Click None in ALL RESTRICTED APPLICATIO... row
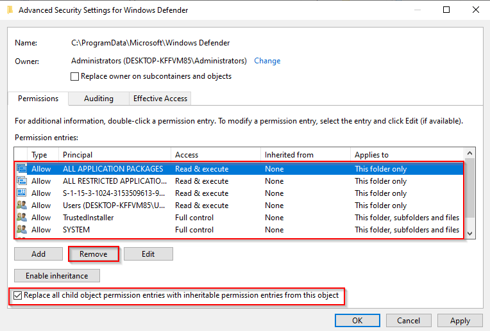 (x=274, y=181)
